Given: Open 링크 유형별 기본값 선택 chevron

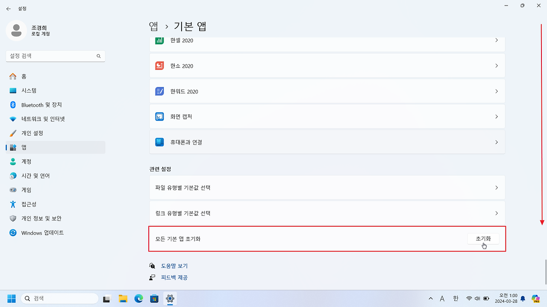Looking at the screenshot, I should click(x=497, y=213).
